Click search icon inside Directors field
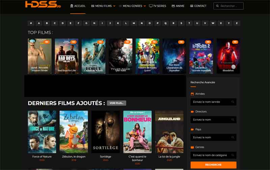Image resolution: width=270 pixels, height=170 pixels. click(x=233, y=120)
